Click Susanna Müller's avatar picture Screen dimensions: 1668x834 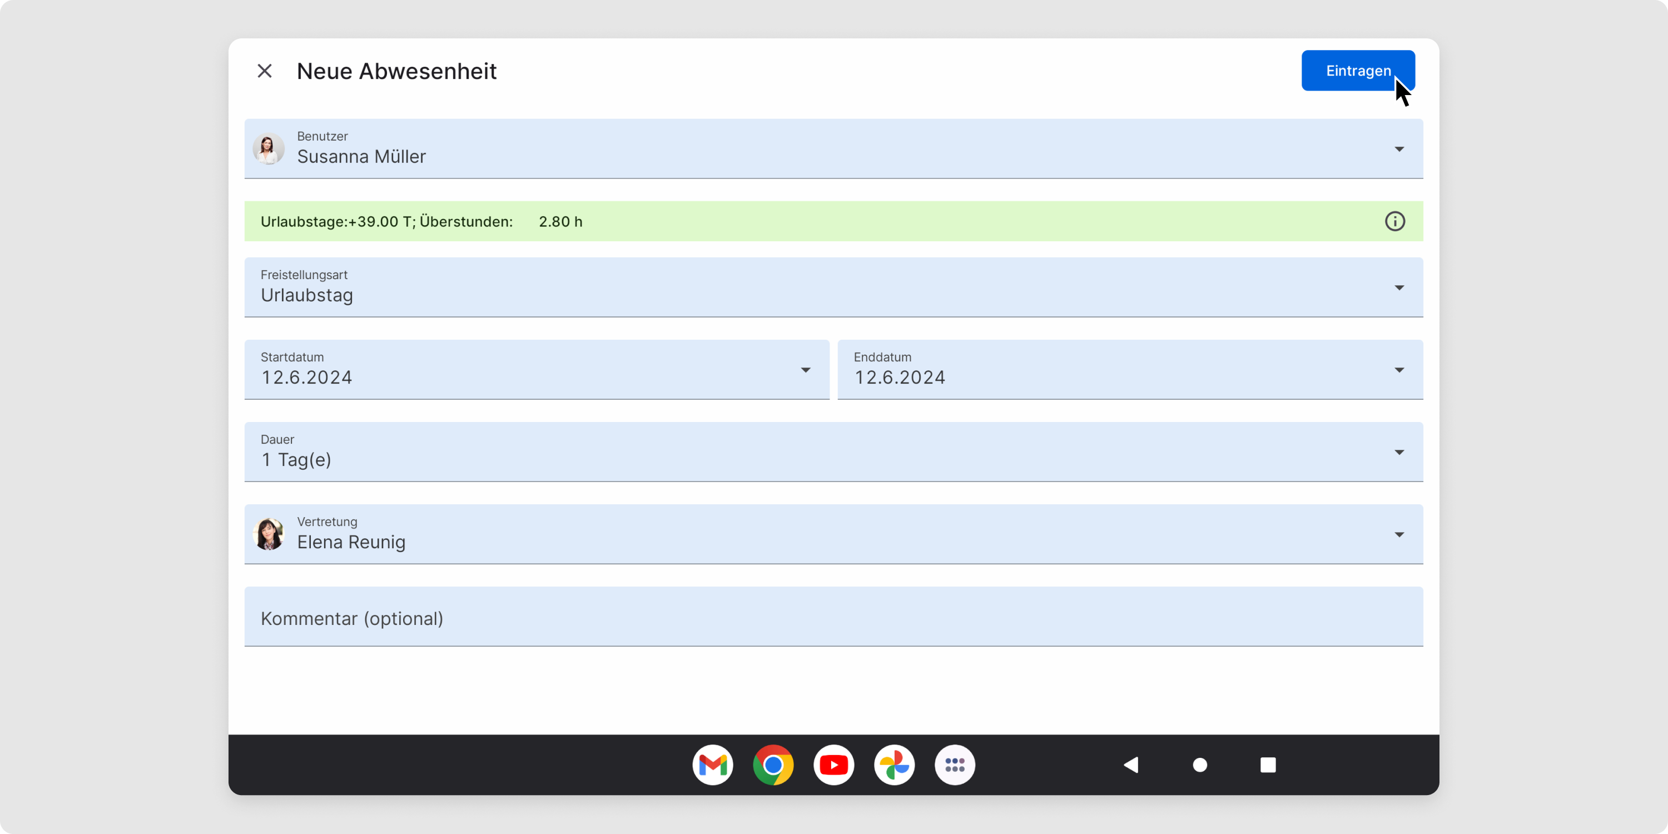point(268,148)
